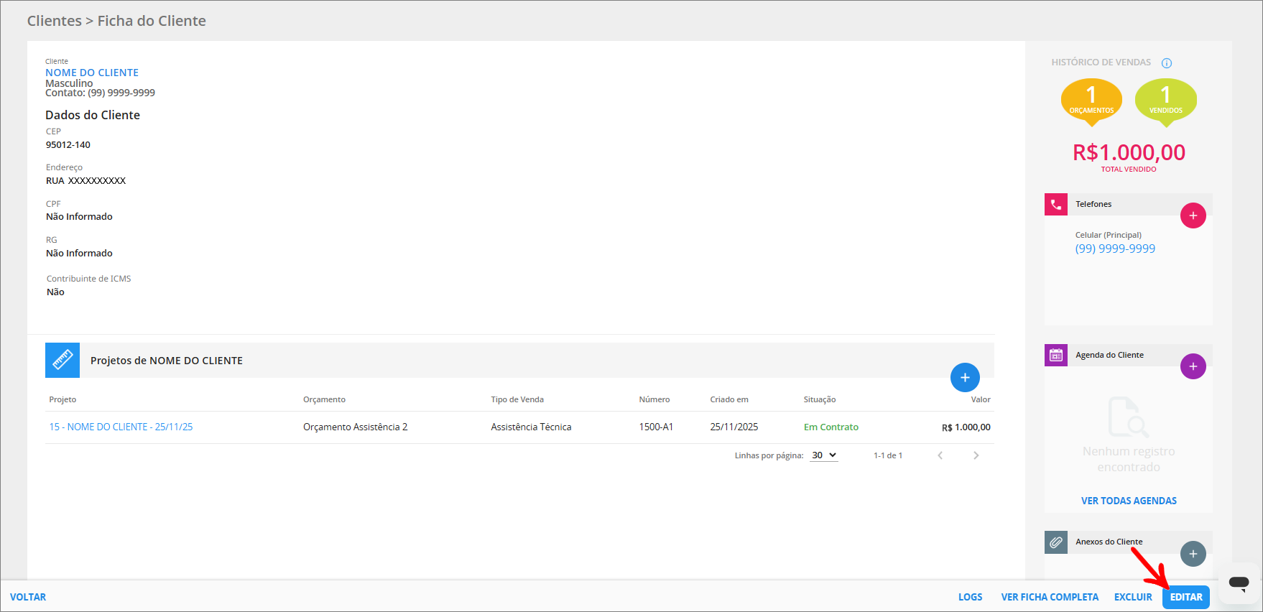1263x612 pixels.
Task: Add a client attachment with gray plus
Action: click(x=1193, y=554)
